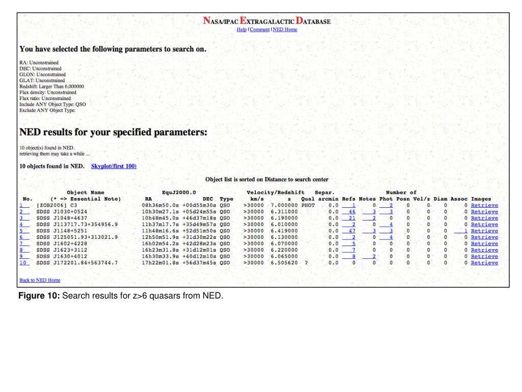Open object number 2 link
522x392 pixels.
[x=24, y=212]
